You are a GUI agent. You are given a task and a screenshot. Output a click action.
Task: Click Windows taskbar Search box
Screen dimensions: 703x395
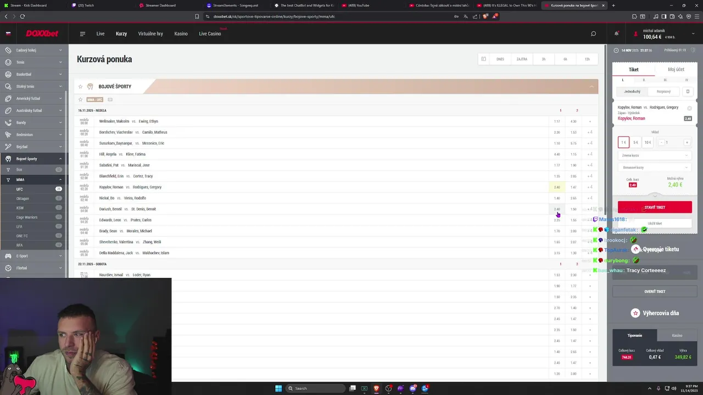click(315, 388)
